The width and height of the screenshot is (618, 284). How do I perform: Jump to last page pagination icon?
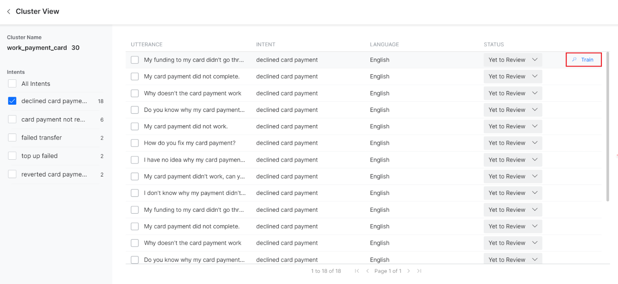pyautogui.click(x=419, y=271)
